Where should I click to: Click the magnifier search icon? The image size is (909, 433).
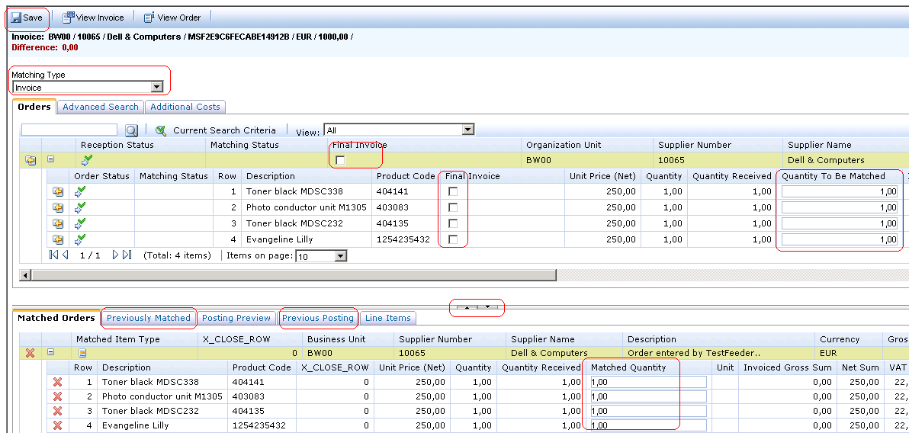(x=132, y=130)
